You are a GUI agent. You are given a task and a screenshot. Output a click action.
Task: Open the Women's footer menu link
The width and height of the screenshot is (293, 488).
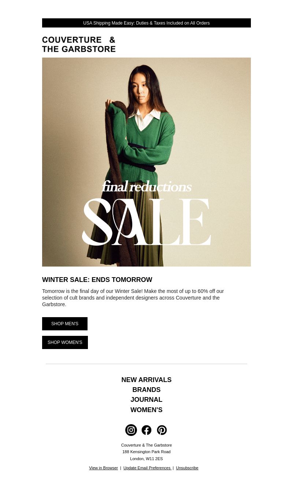[146, 410]
